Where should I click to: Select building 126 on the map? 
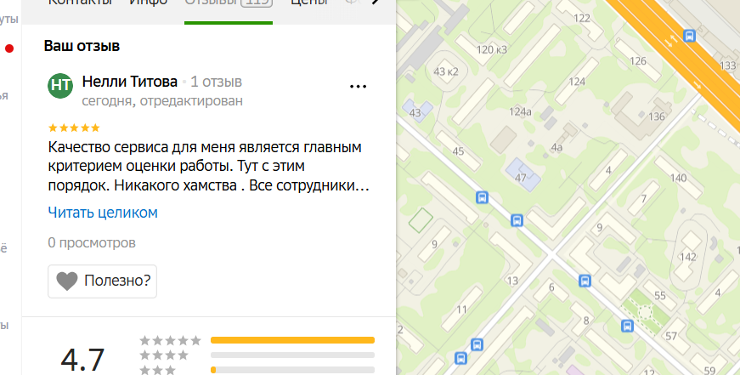(637, 60)
